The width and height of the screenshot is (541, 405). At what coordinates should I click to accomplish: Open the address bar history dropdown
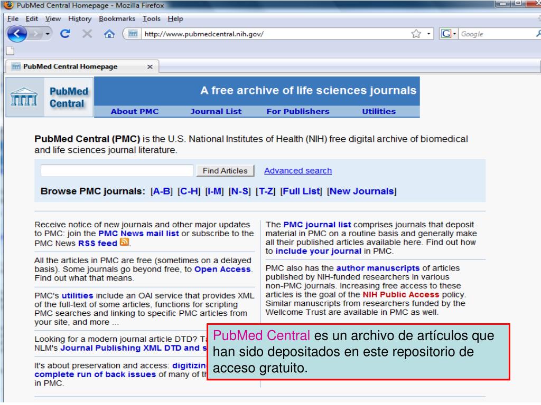428,34
